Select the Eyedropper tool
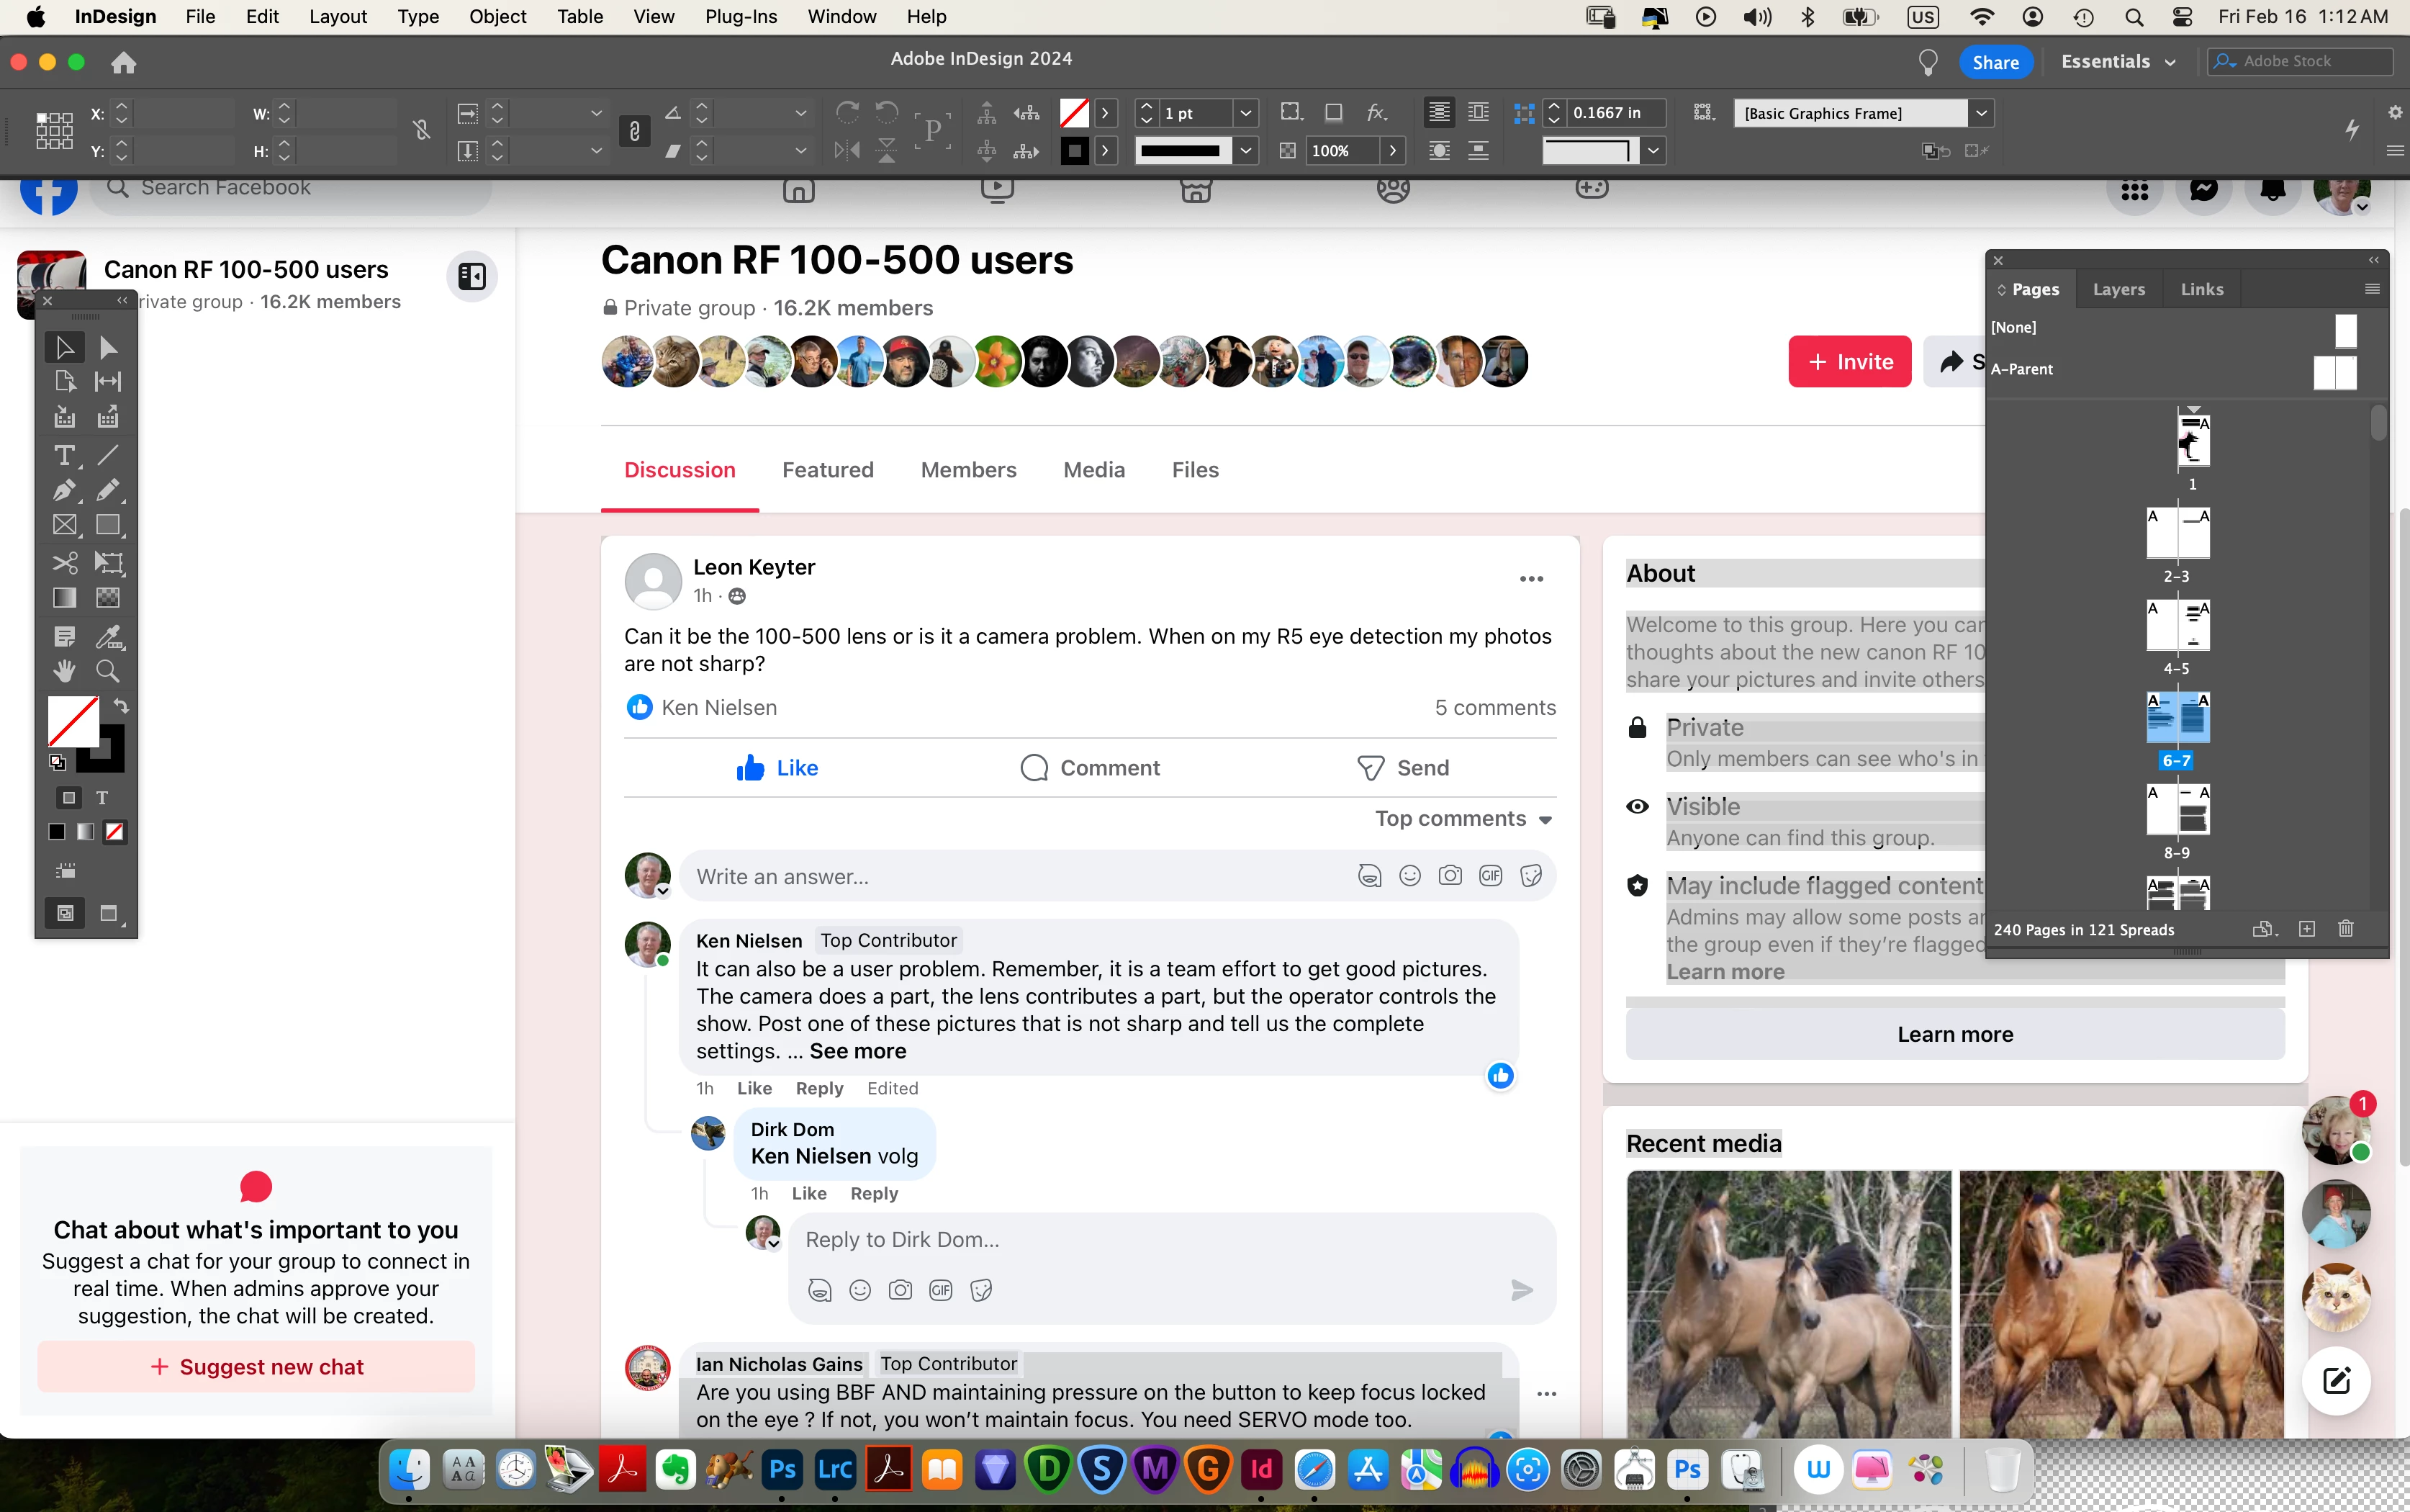Image resolution: width=2410 pixels, height=1512 pixels. 108,636
